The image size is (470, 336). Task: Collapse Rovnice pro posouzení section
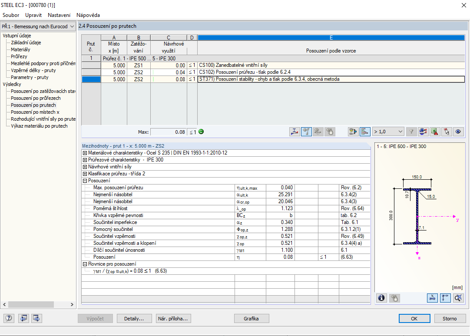(85, 264)
